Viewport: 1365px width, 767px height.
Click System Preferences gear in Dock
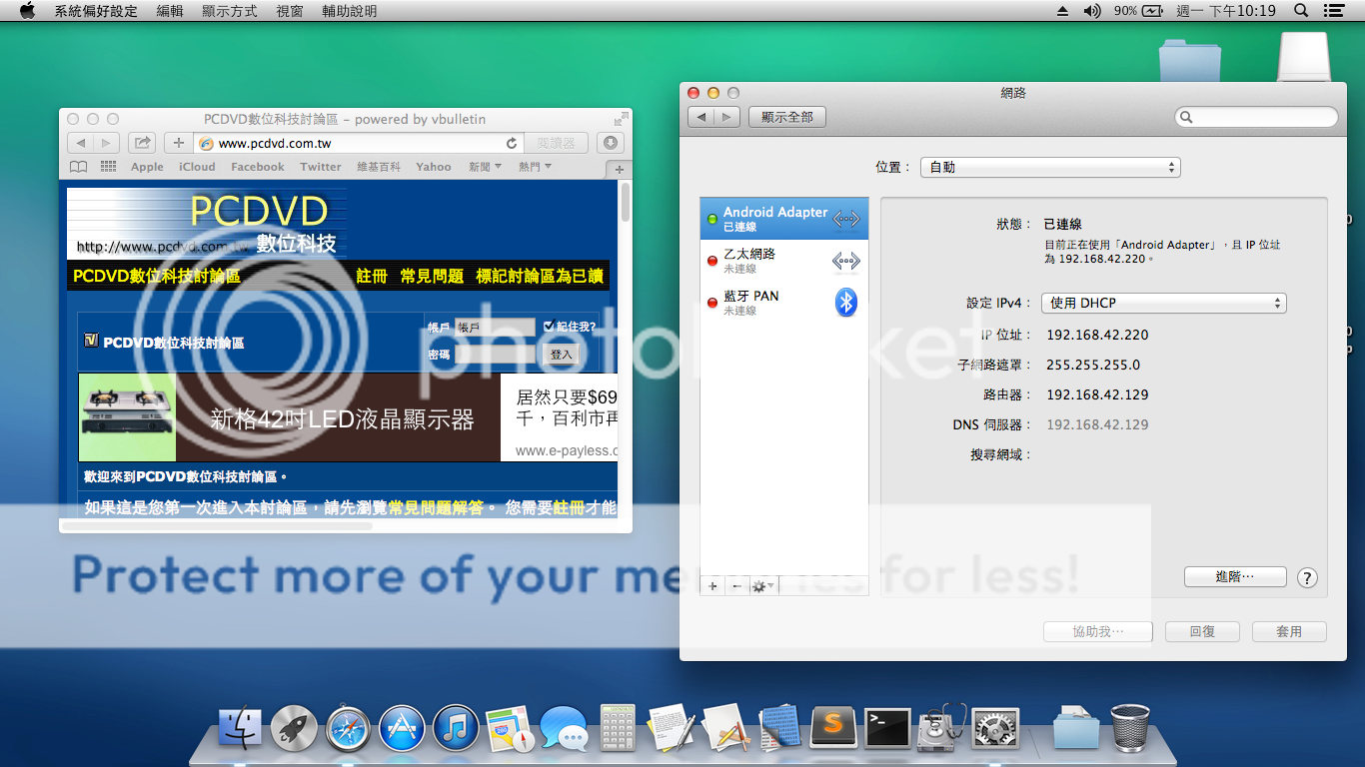coord(995,729)
